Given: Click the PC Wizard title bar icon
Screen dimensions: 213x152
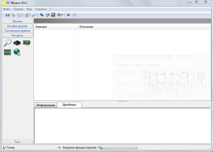Looking at the screenshot, I should coord(3,3).
